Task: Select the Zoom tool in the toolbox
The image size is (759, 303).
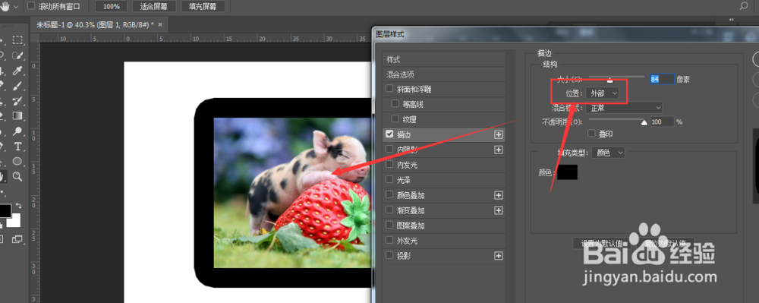Action: pyautogui.click(x=17, y=176)
